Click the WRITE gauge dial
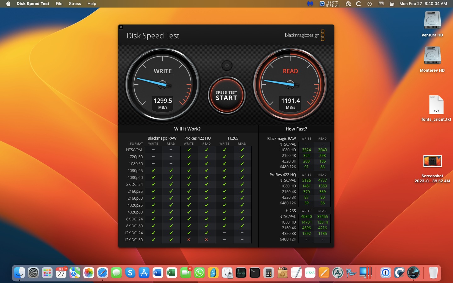The height and width of the screenshot is (283, 453). click(x=163, y=84)
